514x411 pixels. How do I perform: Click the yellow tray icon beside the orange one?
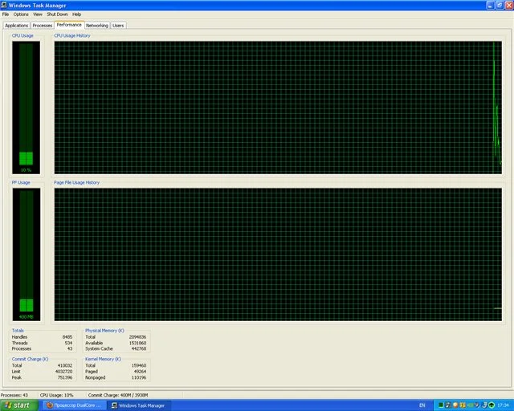coord(463,405)
